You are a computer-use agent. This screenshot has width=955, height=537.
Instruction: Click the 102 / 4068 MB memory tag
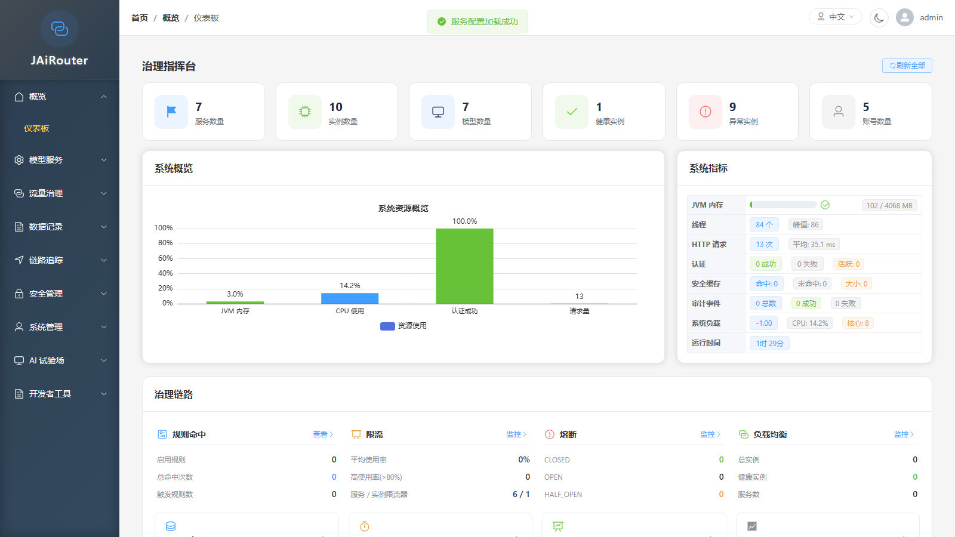889,205
